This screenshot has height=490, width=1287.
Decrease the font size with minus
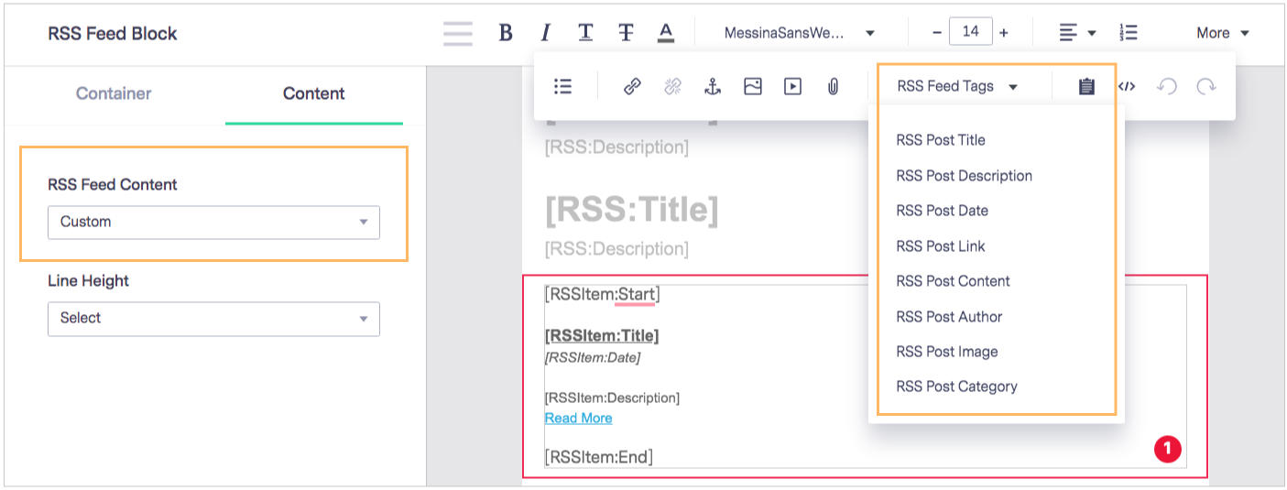[936, 33]
